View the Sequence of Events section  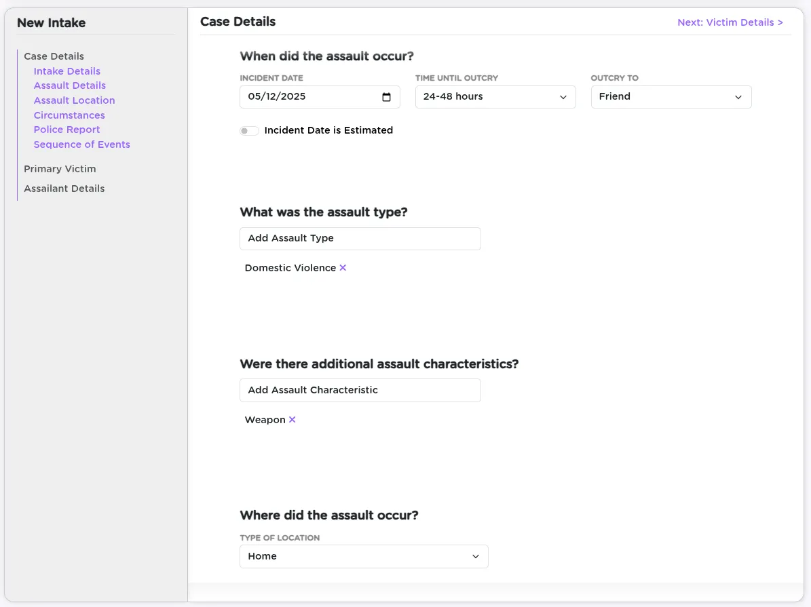(x=81, y=144)
